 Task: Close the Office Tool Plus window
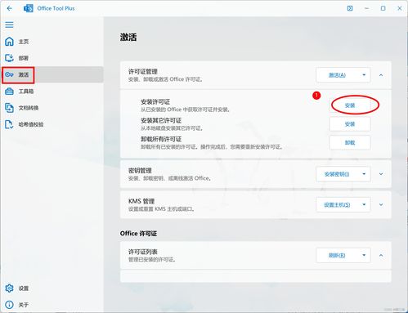click(x=400, y=8)
